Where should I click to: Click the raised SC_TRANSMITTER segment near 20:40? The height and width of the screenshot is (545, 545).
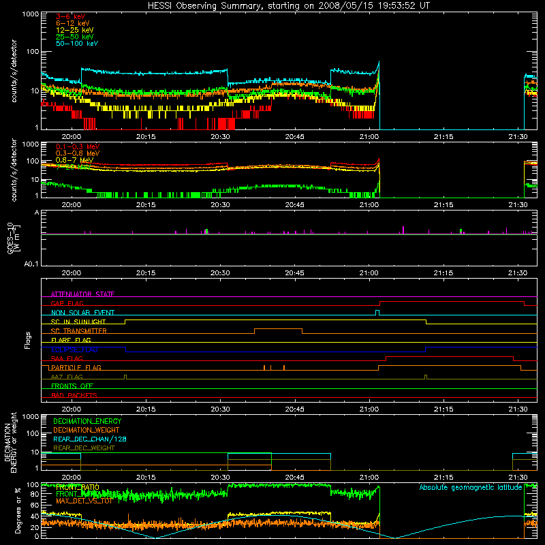(x=278, y=329)
